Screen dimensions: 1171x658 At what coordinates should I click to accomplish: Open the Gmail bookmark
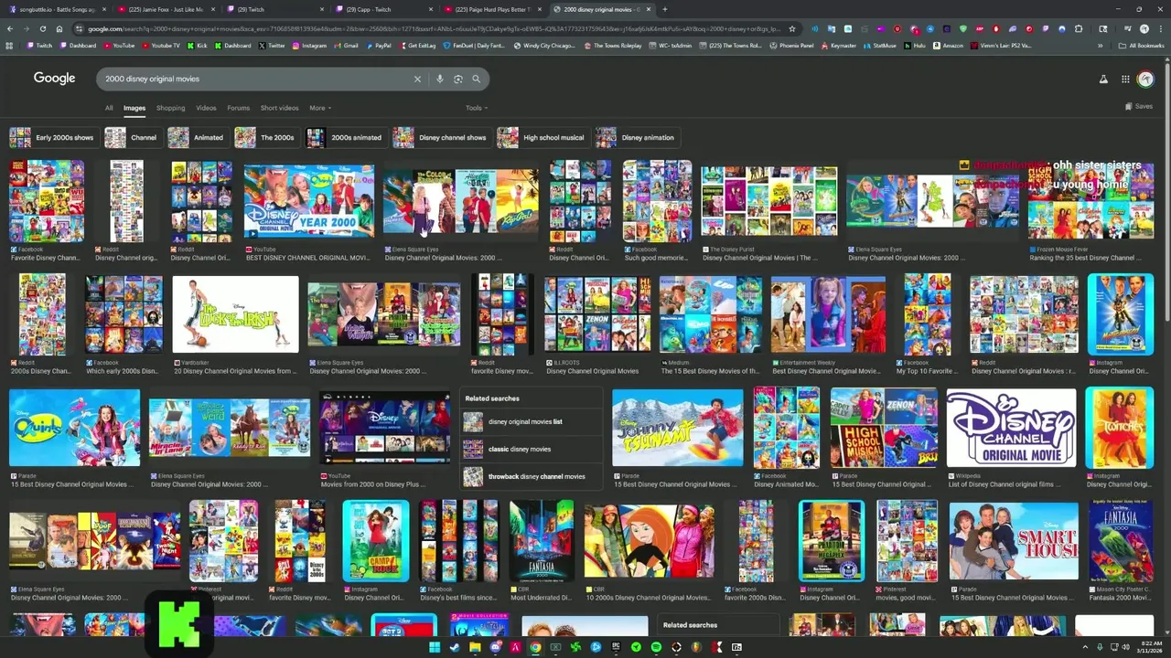(x=346, y=45)
